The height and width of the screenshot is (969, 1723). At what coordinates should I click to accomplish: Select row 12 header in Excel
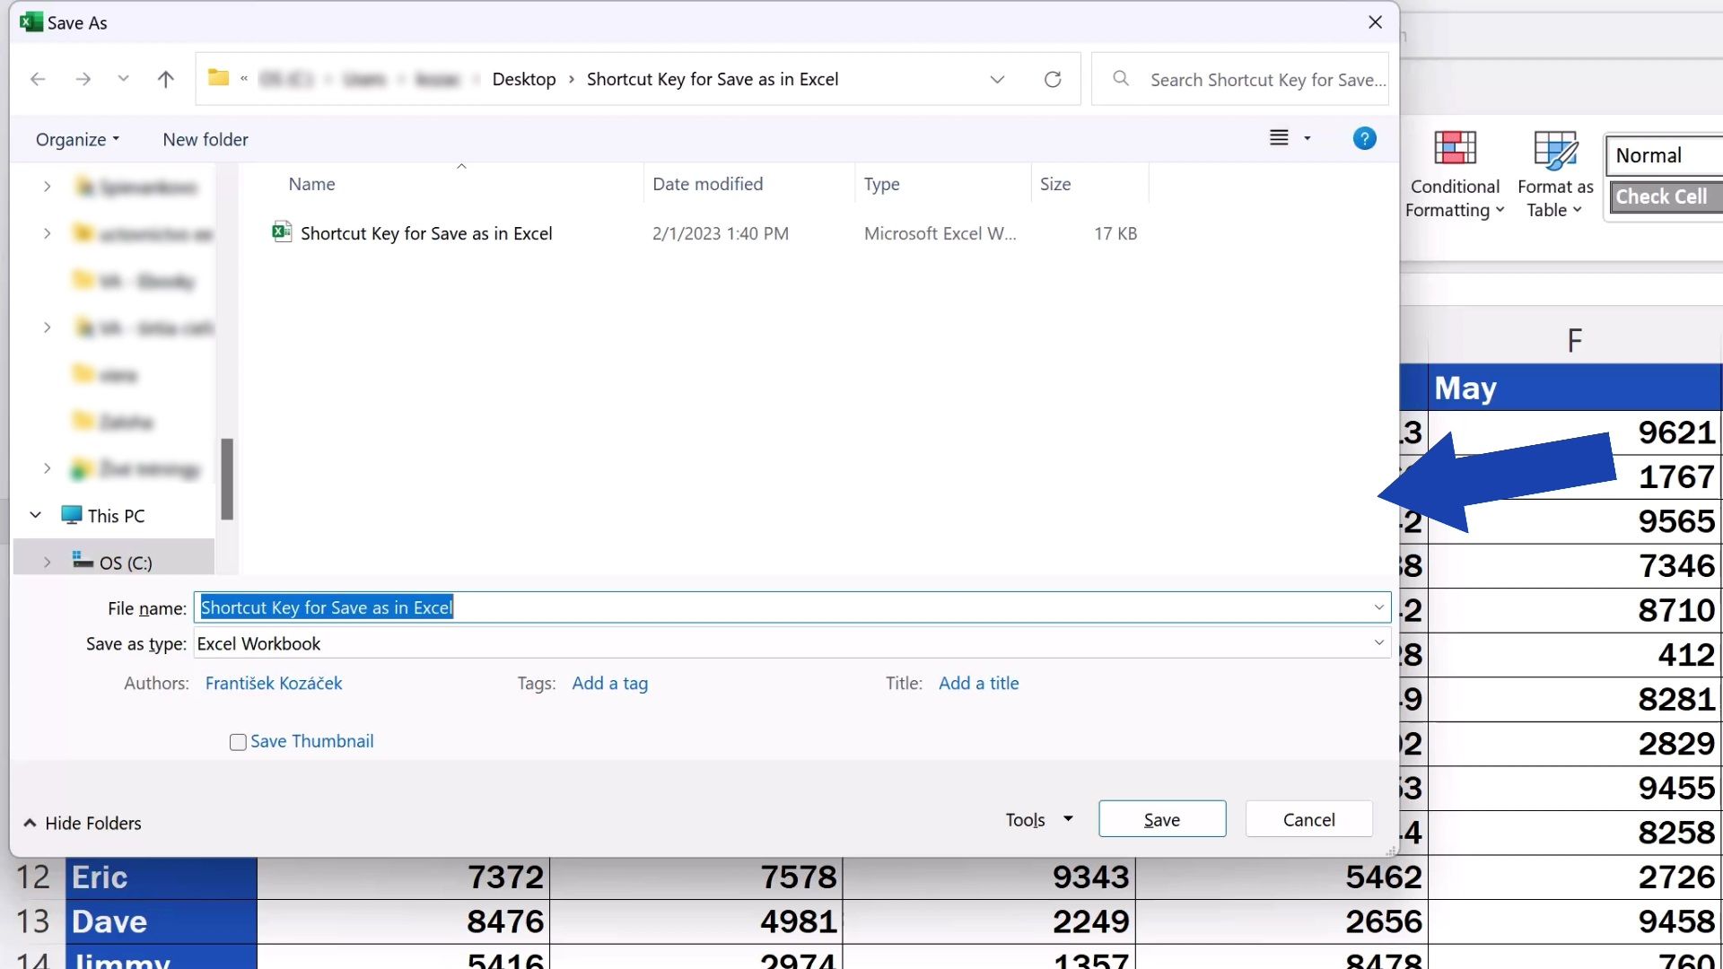(x=33, y=877)
